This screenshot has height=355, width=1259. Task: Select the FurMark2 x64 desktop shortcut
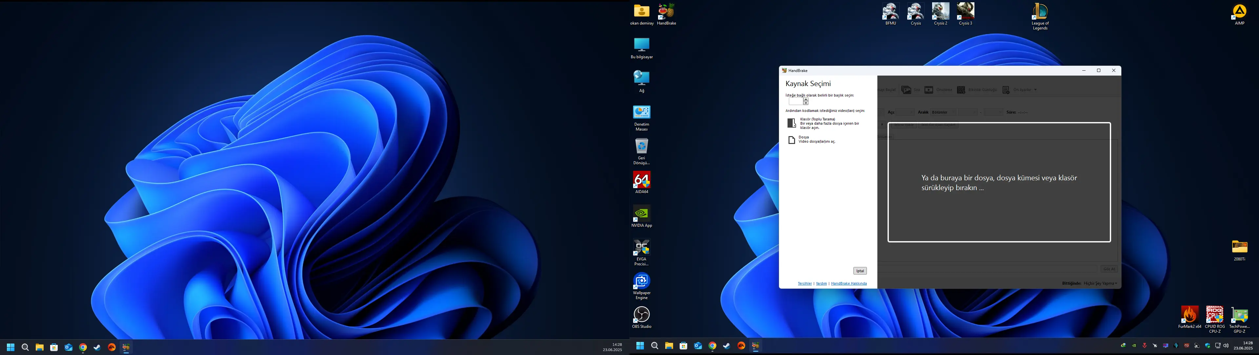1189,317
